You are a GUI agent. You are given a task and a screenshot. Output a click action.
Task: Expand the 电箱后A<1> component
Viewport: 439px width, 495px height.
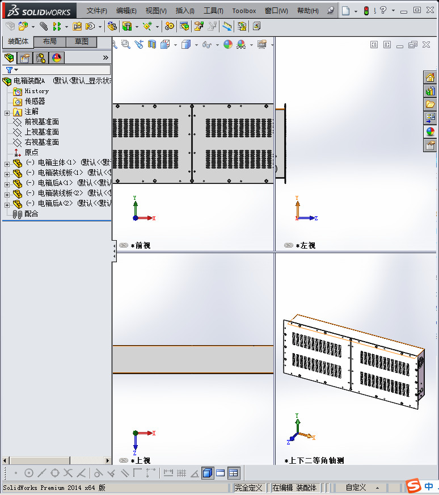click(x=7, y=184)
